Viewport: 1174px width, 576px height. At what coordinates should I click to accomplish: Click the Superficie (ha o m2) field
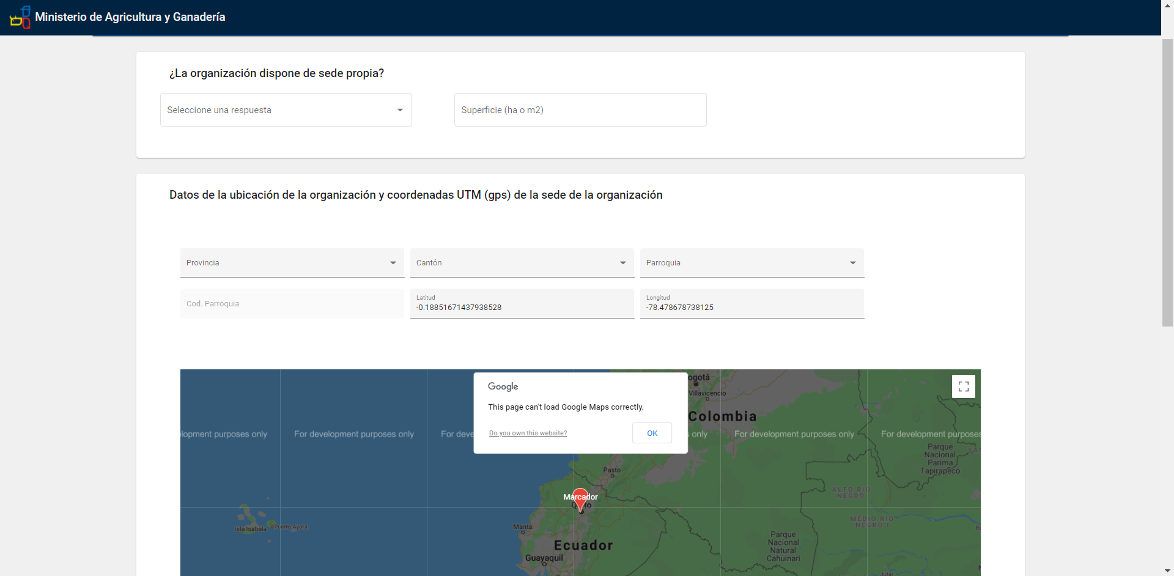click(x=580, y=110)
